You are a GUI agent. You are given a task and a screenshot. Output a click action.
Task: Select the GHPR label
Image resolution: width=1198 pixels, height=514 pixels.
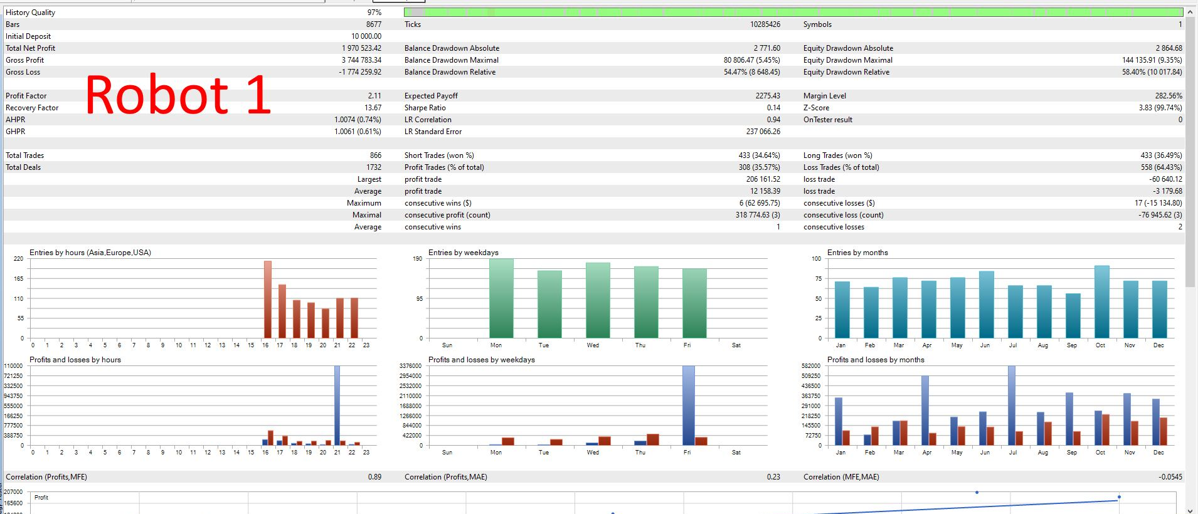[16, 132]
